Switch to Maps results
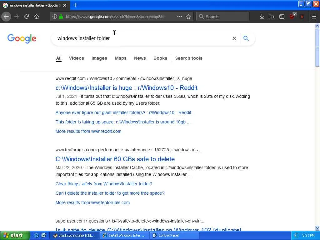The width and height of the screenshot is (320, 240). click(121, 58)
